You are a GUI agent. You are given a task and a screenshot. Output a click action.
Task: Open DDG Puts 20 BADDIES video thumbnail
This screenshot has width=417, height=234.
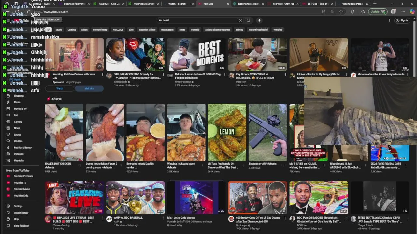click(x=318, y=198)
